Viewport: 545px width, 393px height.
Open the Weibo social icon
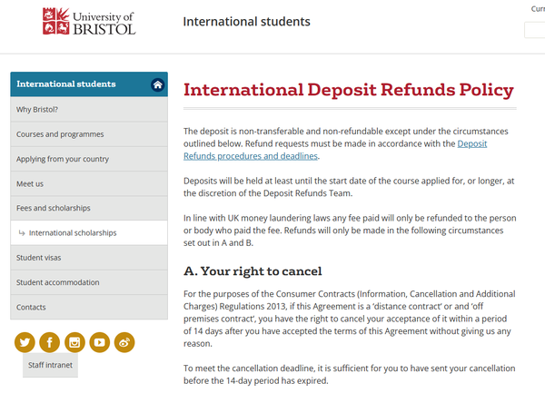[x=124, y=342]
